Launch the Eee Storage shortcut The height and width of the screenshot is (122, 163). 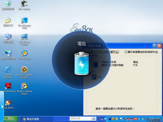coord(24,55)
